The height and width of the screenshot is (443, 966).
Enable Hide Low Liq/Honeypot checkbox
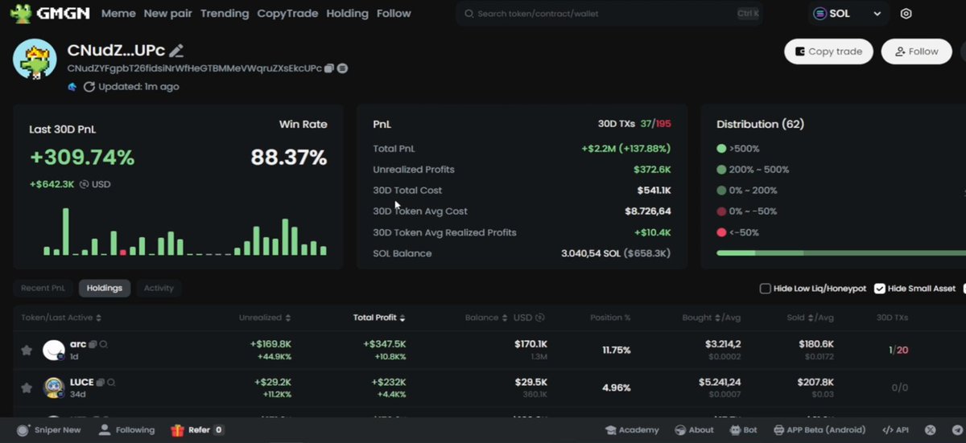click(x=766, y=289)
